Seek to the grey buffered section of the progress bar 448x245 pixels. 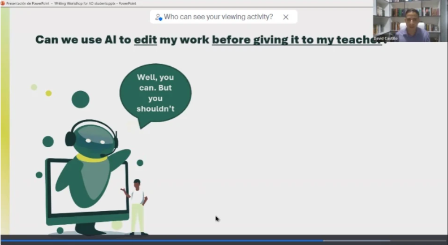(x=356, y=240)
